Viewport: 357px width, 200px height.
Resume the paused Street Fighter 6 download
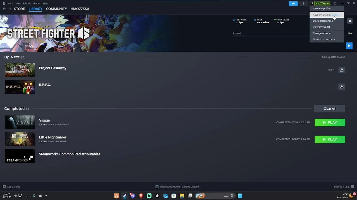(349, 46)
